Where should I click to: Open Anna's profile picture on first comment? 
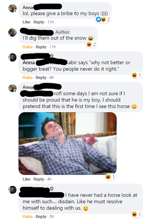coord(12,8)
